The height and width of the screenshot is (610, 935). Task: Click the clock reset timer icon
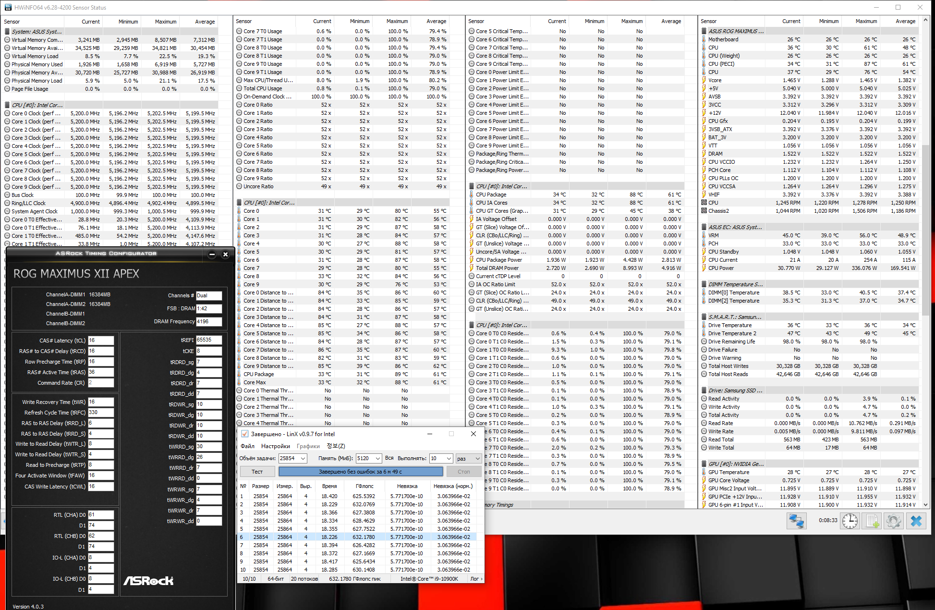click(x=850, y=521)
